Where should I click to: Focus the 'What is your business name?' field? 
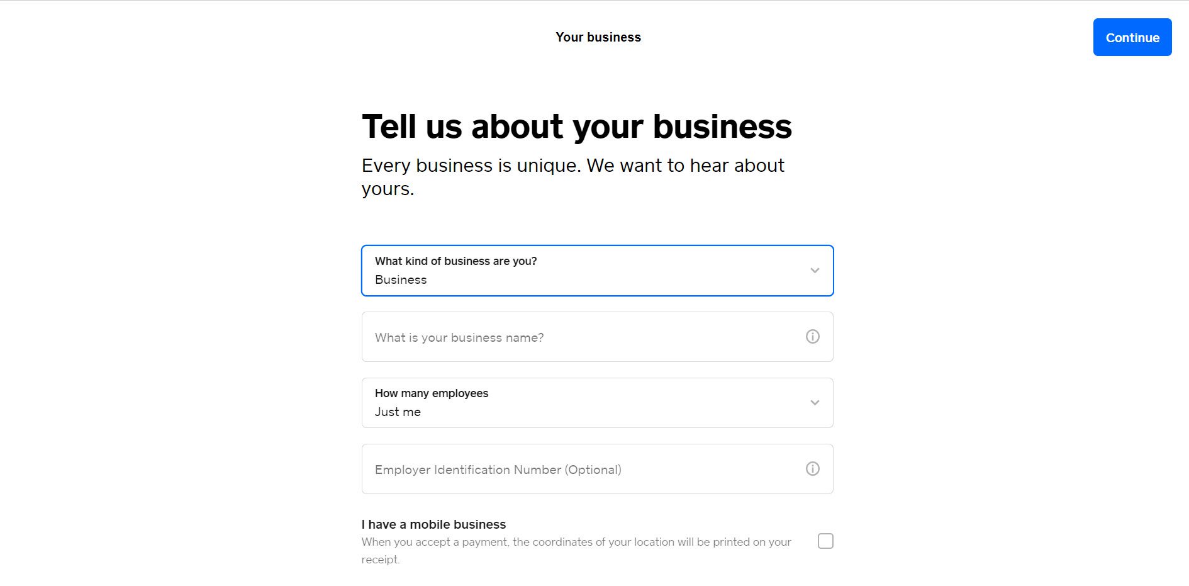[x=598, y=337]
